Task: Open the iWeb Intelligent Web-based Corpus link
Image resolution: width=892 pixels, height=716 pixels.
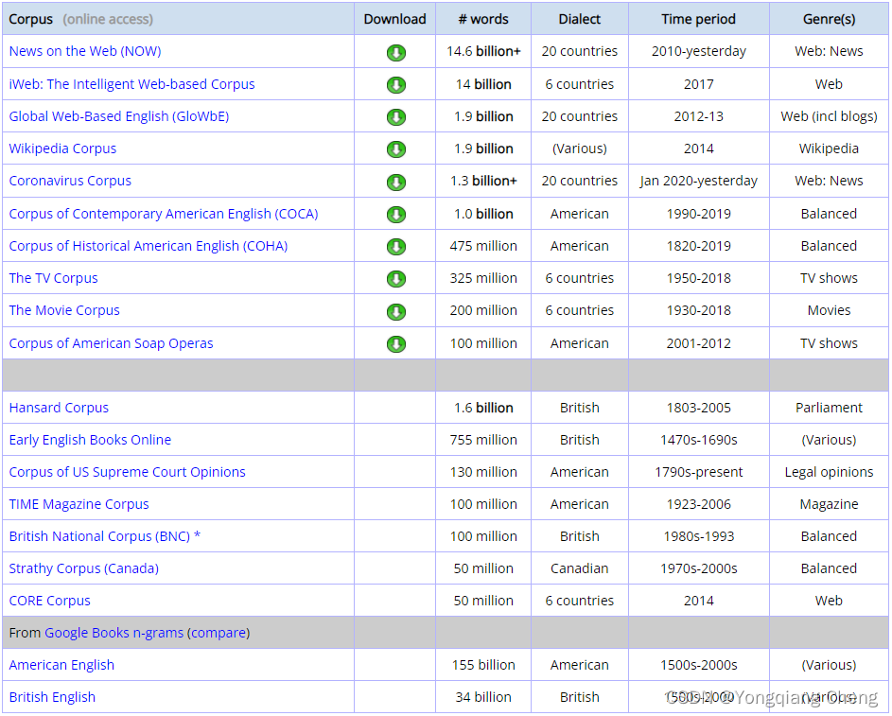Action: coord(132,84)
